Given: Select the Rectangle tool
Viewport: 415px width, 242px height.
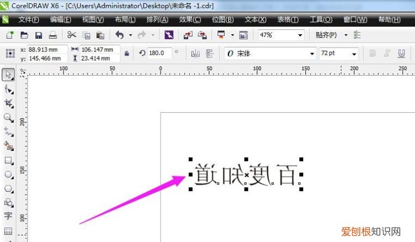Looking at the screenshot, I should 8,160.
